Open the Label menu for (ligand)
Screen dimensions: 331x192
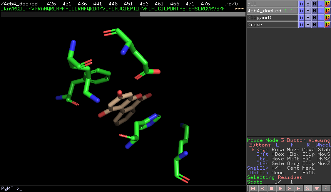click(321, 18)
